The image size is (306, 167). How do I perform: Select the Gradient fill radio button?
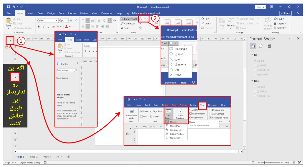click(x=255, y=70)
